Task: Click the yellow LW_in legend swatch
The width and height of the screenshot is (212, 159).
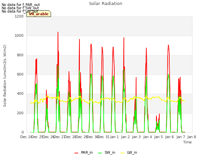Action: click(x=122, y=153)
